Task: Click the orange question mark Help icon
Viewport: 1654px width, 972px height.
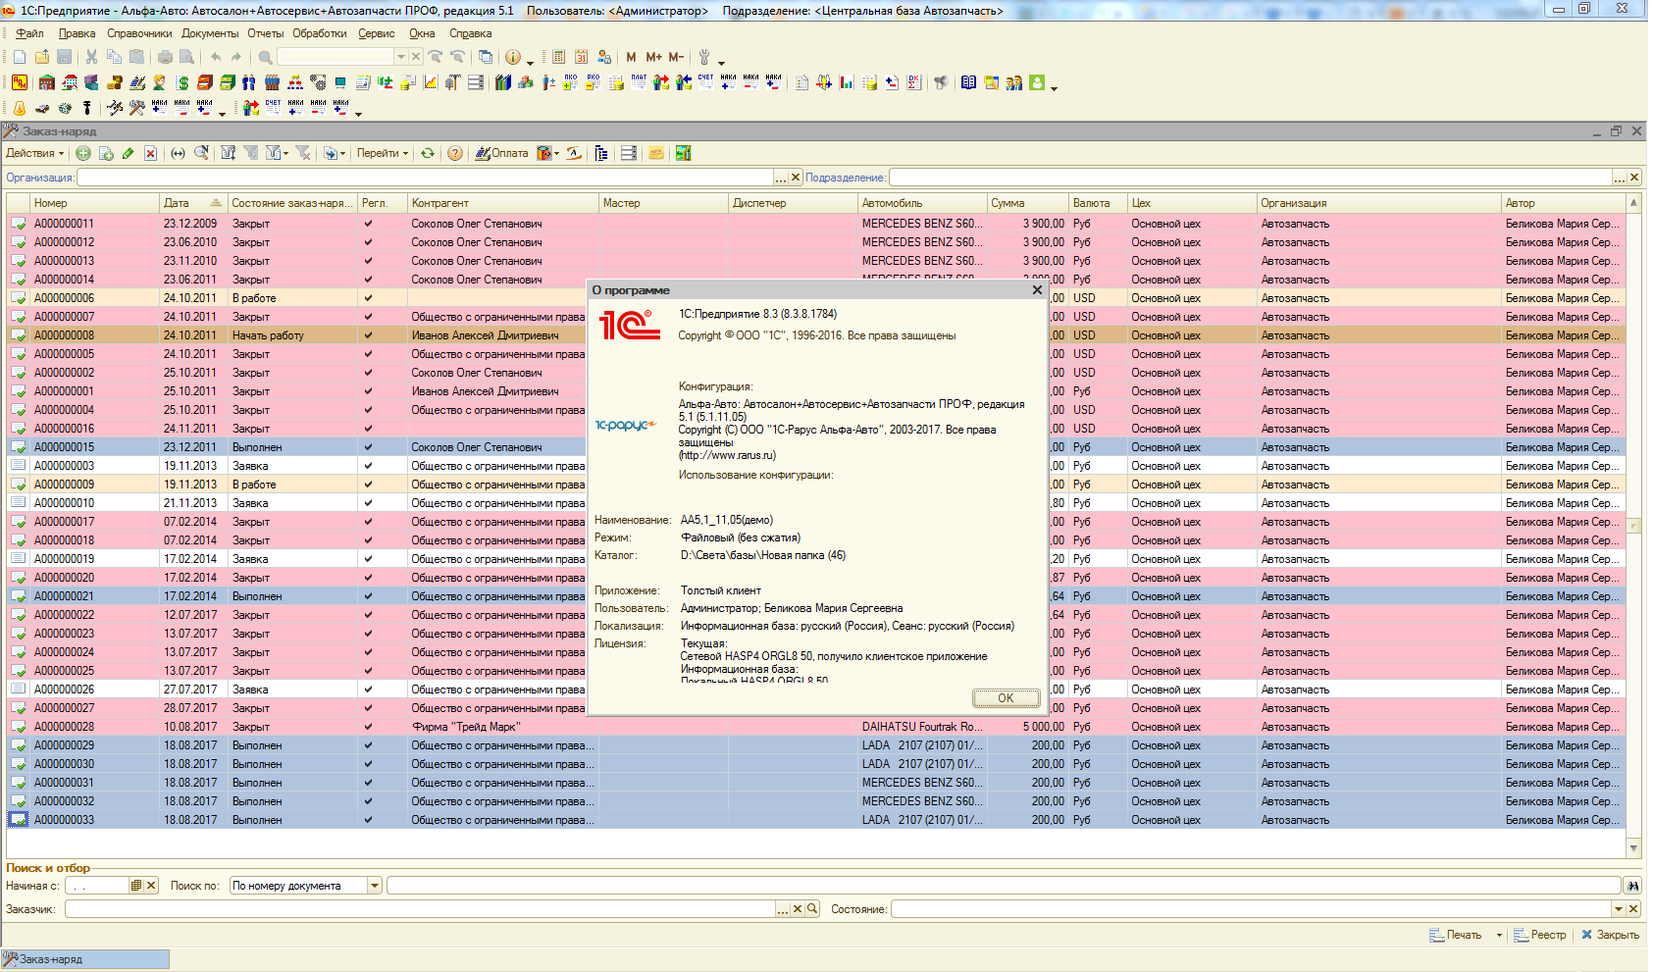Action: point(455,153)
